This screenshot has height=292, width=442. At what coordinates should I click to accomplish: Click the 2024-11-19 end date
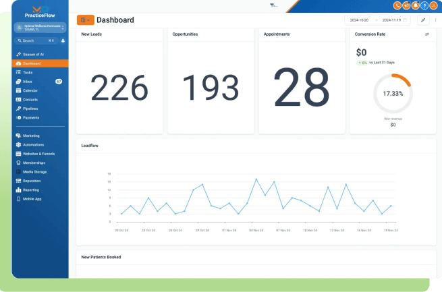[x=391, y=20]
